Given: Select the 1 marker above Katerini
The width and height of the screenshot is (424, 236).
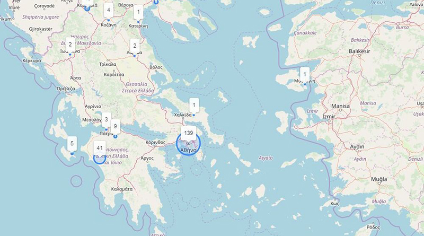Looking at the screenshot, I should (x=138, y=12).
